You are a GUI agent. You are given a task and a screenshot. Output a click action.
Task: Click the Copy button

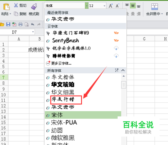[x=20, y=14]
